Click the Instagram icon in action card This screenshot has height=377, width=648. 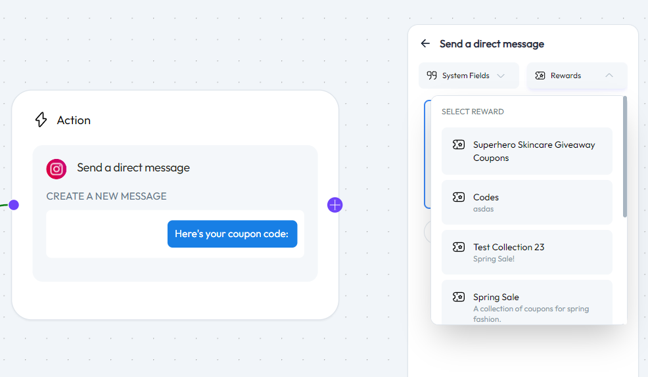(x=57, y=169)
